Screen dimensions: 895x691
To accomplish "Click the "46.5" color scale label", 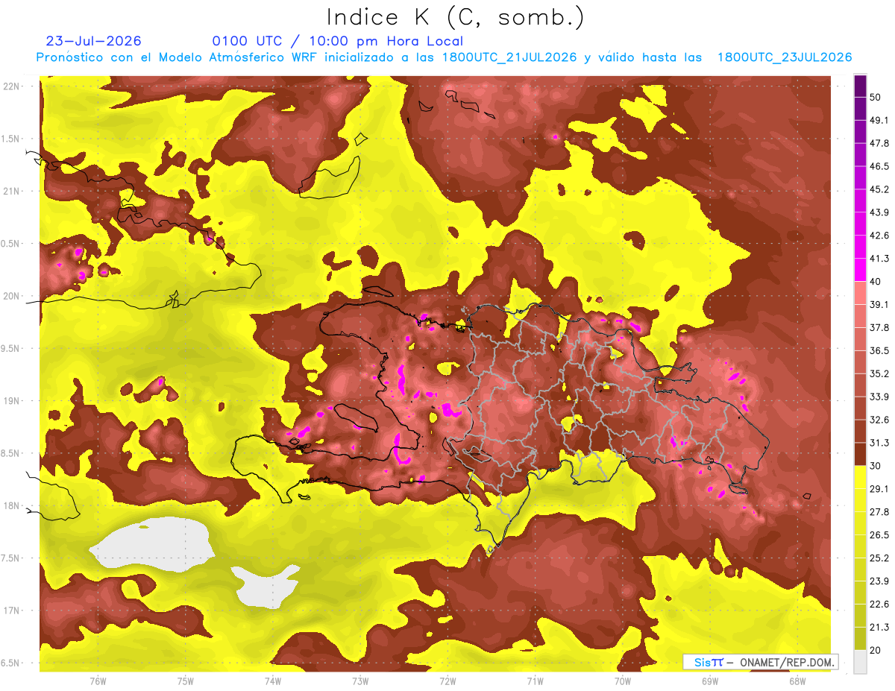I will 879,166.
